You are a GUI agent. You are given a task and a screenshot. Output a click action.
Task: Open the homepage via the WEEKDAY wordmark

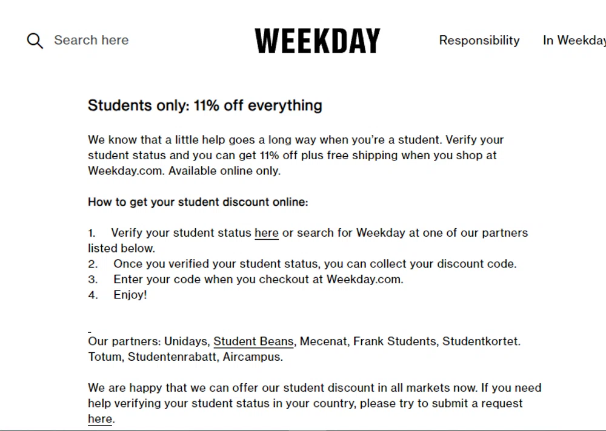[317, 40]
